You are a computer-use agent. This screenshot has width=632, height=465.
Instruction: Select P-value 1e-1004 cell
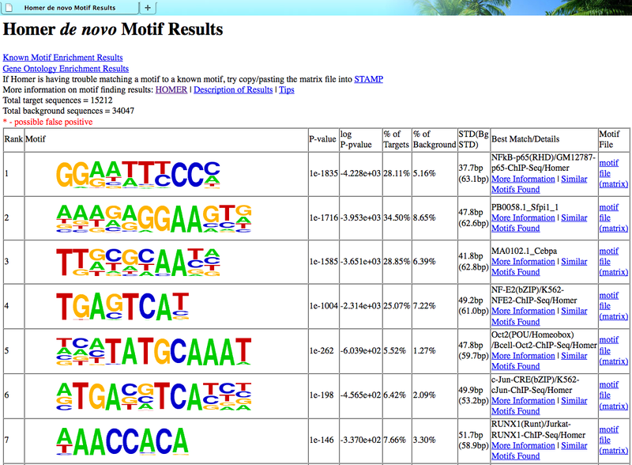[x=324, y=306]
